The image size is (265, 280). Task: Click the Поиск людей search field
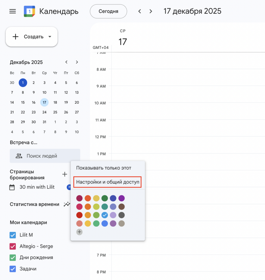pyautogui.click(x=45, y=156)
